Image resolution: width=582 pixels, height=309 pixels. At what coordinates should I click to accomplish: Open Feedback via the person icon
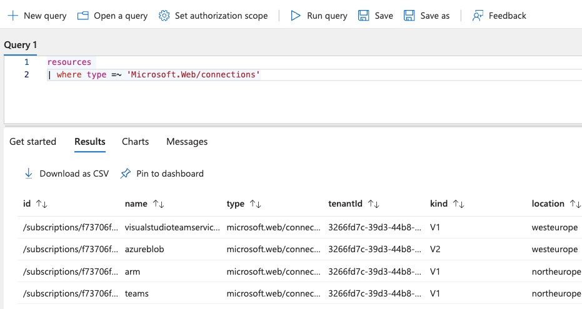tap(478, 16)
